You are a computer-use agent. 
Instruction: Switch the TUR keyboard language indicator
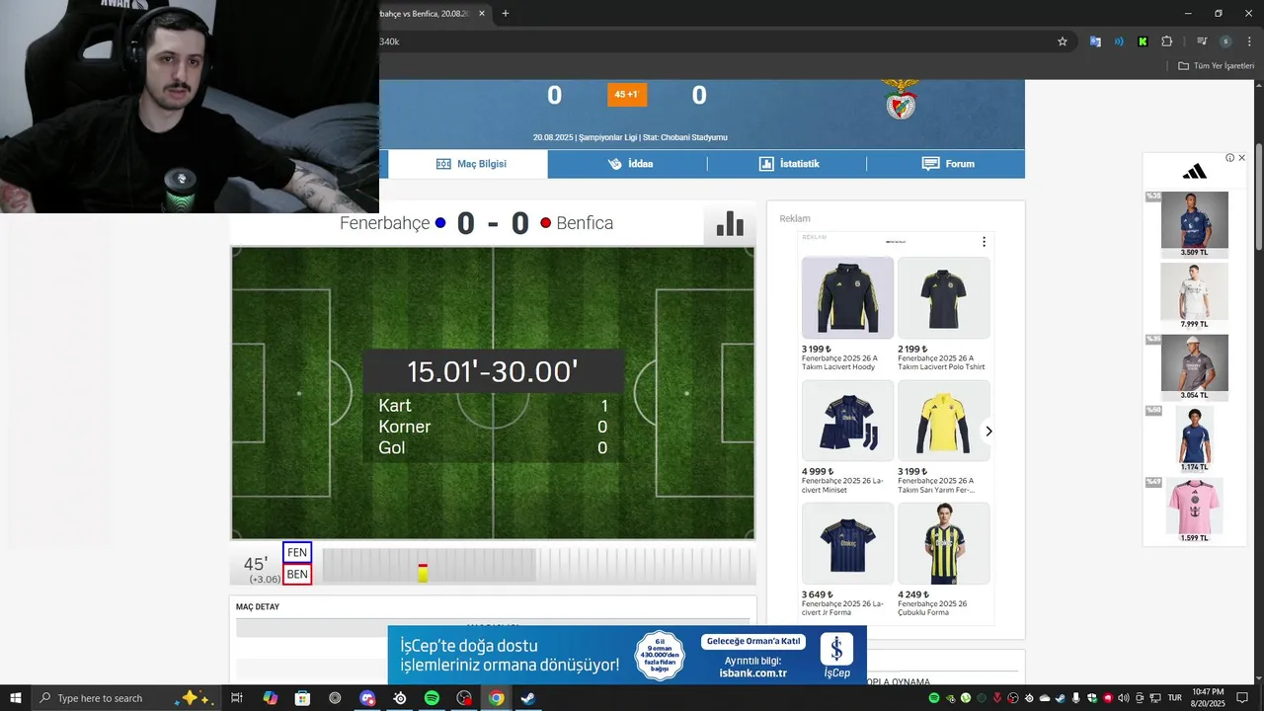tap(1174, 698)
